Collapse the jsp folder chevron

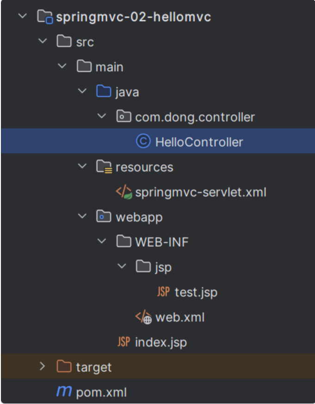click(x=122, y=267)
